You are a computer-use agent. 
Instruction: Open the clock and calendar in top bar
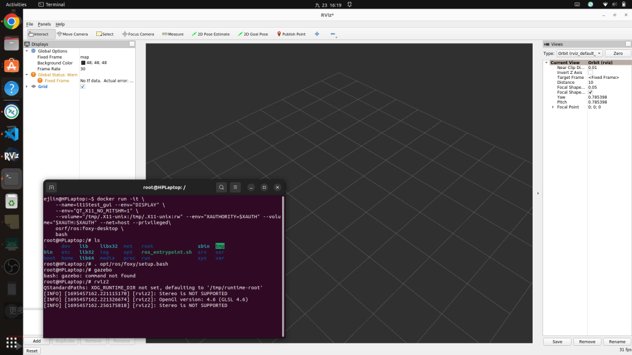(x=328, y=5)
